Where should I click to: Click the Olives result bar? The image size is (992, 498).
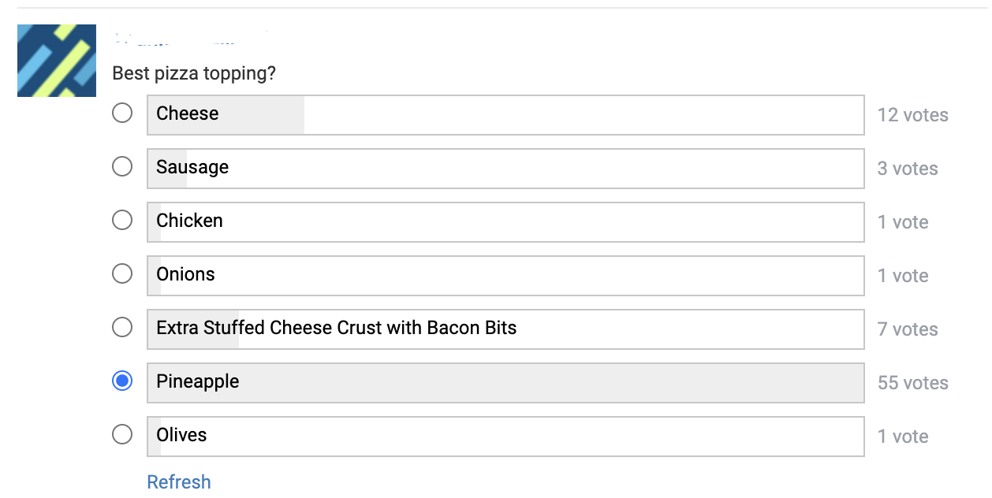click(505, 437)
